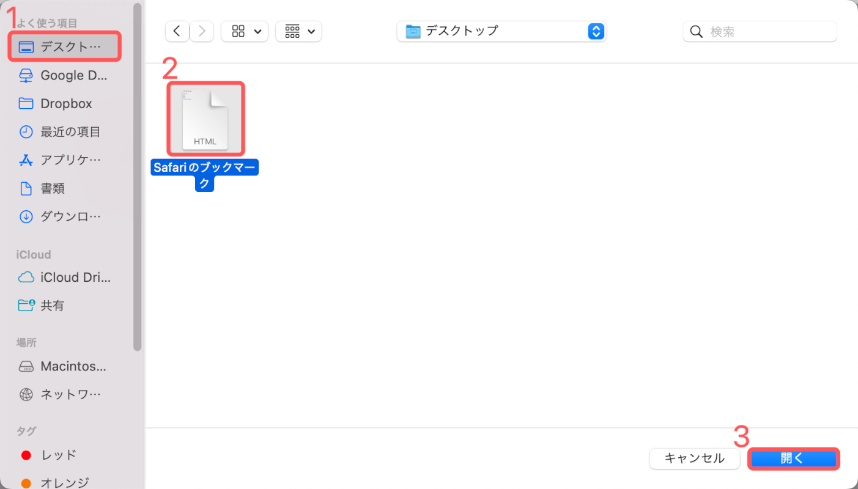Click the up-down arrows of location popup

click(x=596, y=31)
